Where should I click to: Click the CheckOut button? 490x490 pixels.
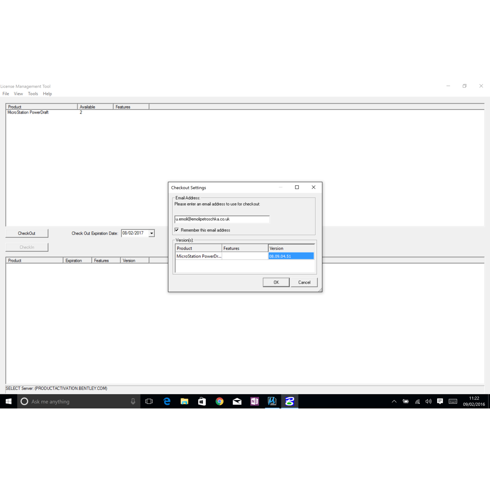pyautogui.click(x=27, y=233)
